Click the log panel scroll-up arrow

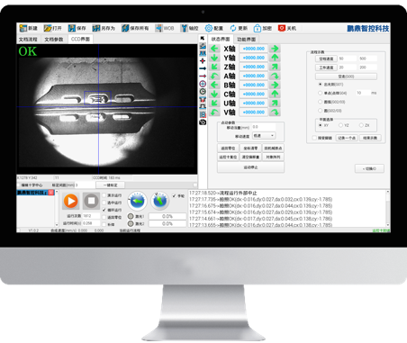[x=387, y=192]
